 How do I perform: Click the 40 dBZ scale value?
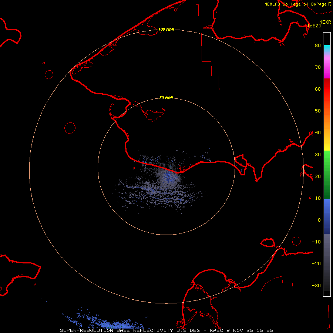[x=318, y=133]
